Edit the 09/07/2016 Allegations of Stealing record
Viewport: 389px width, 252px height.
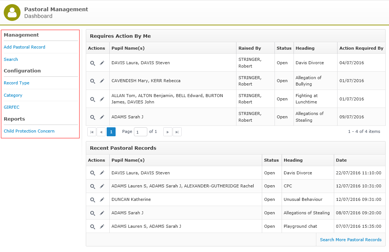[102, 117]
